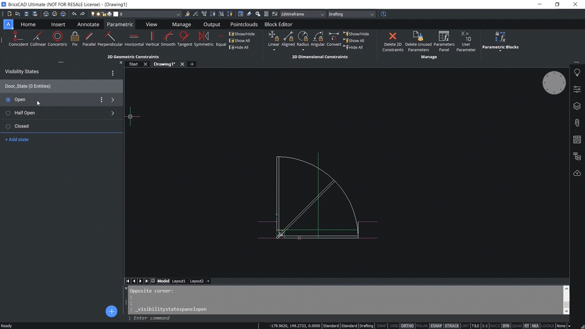Screen dimensions: 585x329
Task: Open the layer name dropdown
Action: click(178, 14)
